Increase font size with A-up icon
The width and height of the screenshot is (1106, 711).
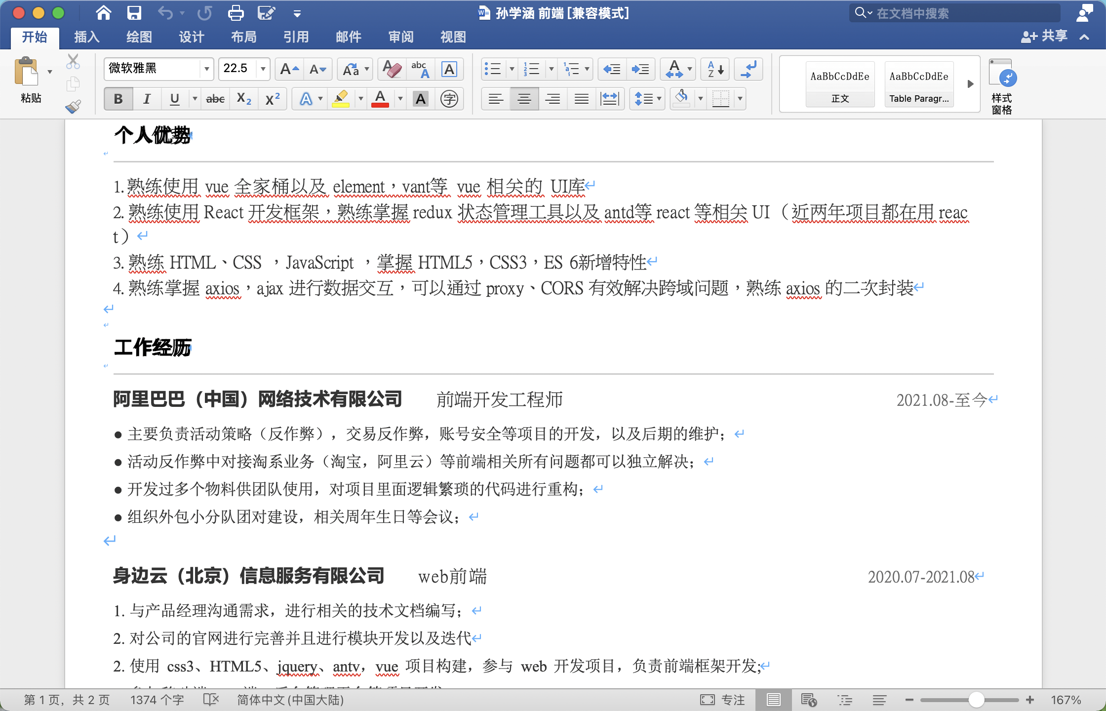[x=289, y=69]
